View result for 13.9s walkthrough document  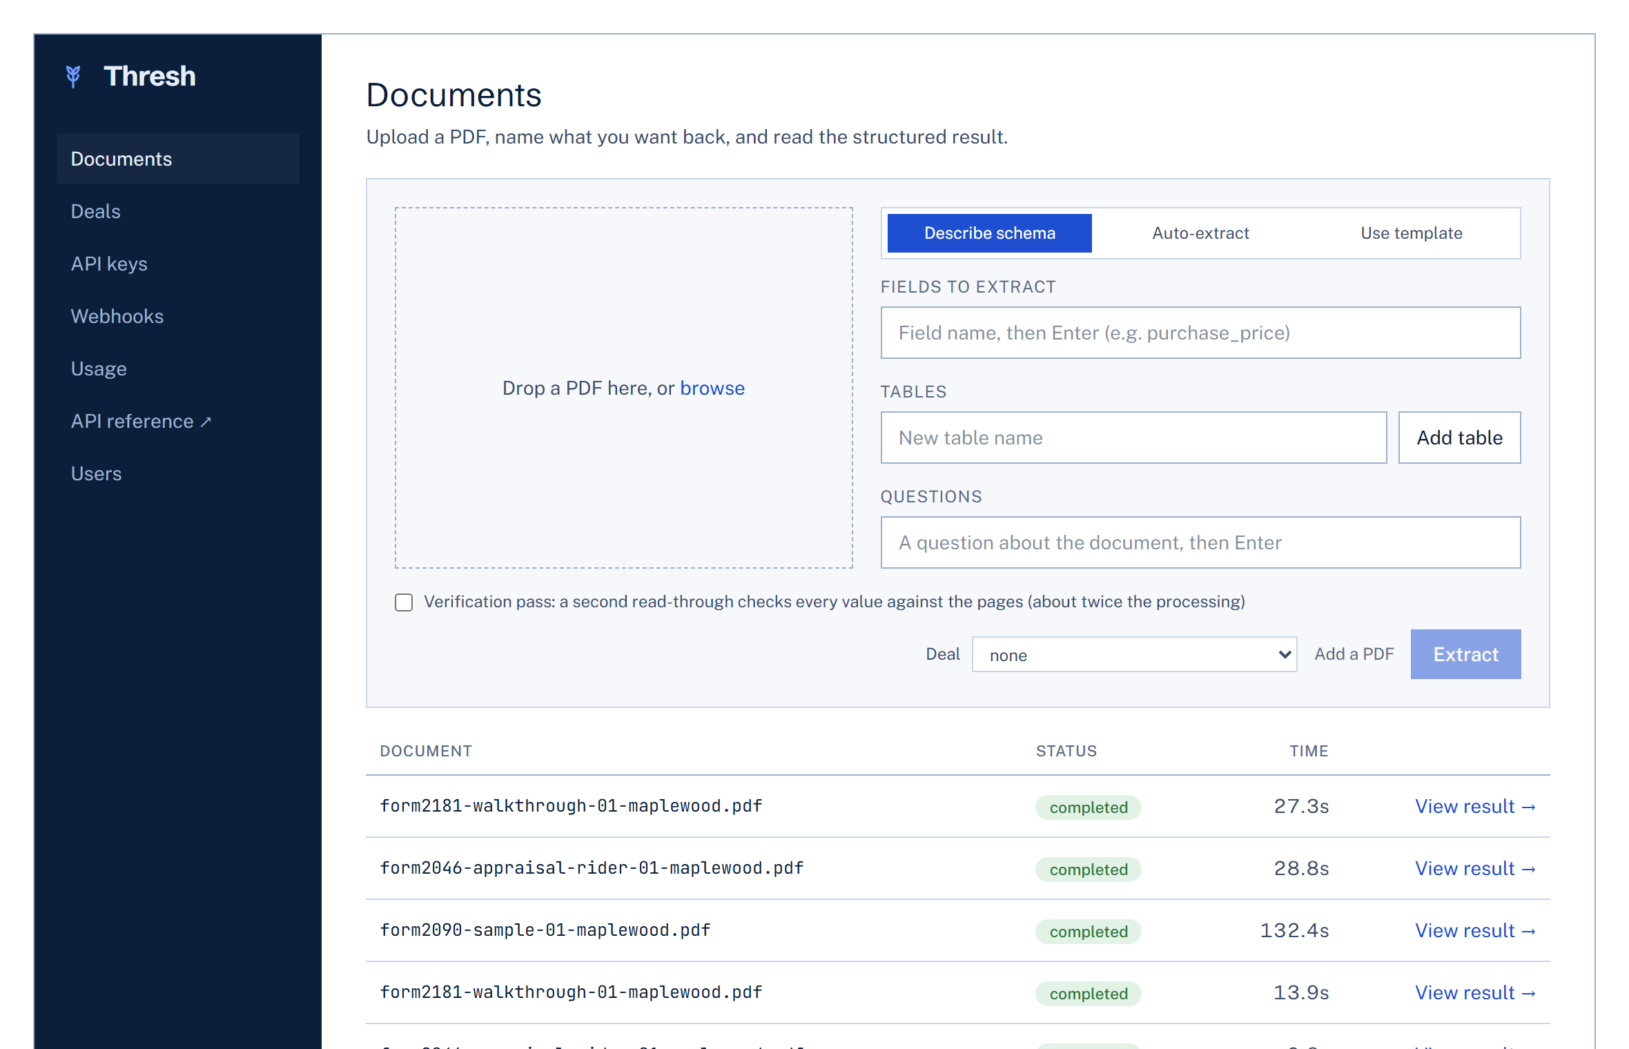click(1475, 992)
